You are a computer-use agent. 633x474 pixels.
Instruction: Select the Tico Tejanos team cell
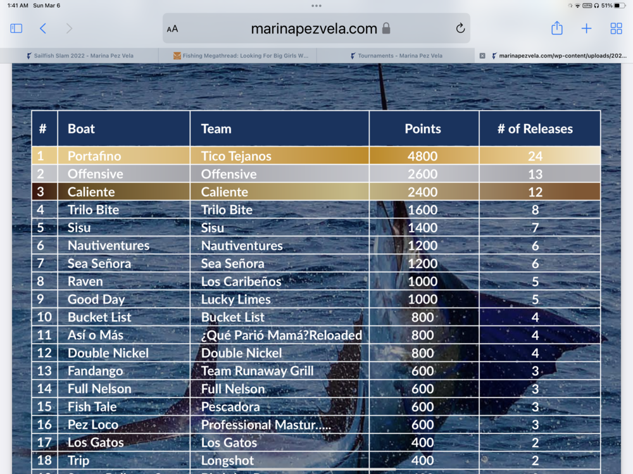pos(236,156)
